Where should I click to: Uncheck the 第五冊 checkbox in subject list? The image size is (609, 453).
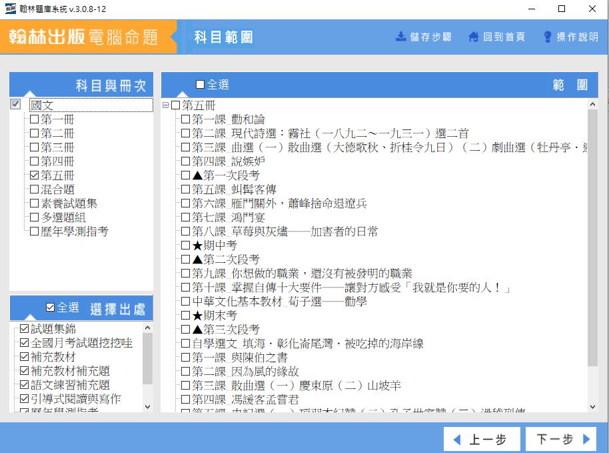(x=34, y=175)
